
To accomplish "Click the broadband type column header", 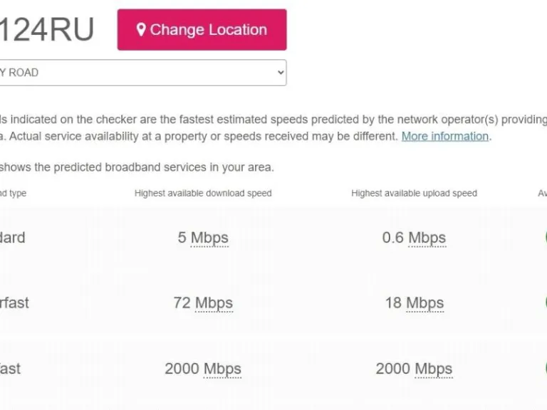I will pos(13,193).
